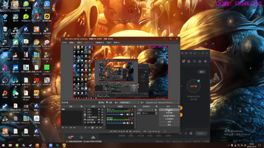Move selected source down in Sources list
Screen dimensions: 264x148
click(x=101, y=128)
